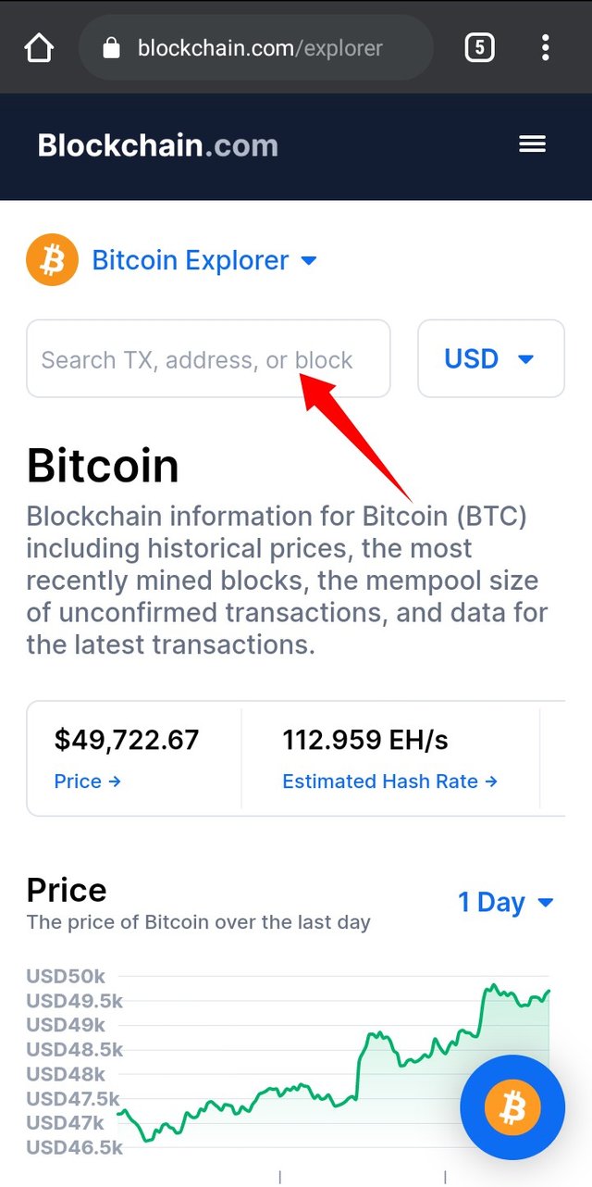Tap the floating blue Bitcoin button

[x=512, y=1107]
